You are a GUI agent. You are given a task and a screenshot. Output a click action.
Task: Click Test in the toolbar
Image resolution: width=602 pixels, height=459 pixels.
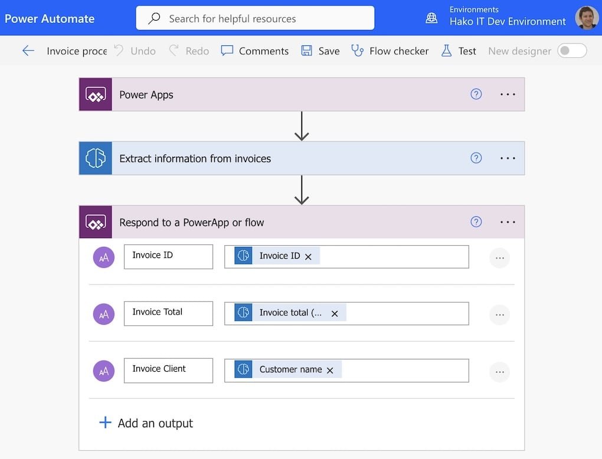(459, 51)
